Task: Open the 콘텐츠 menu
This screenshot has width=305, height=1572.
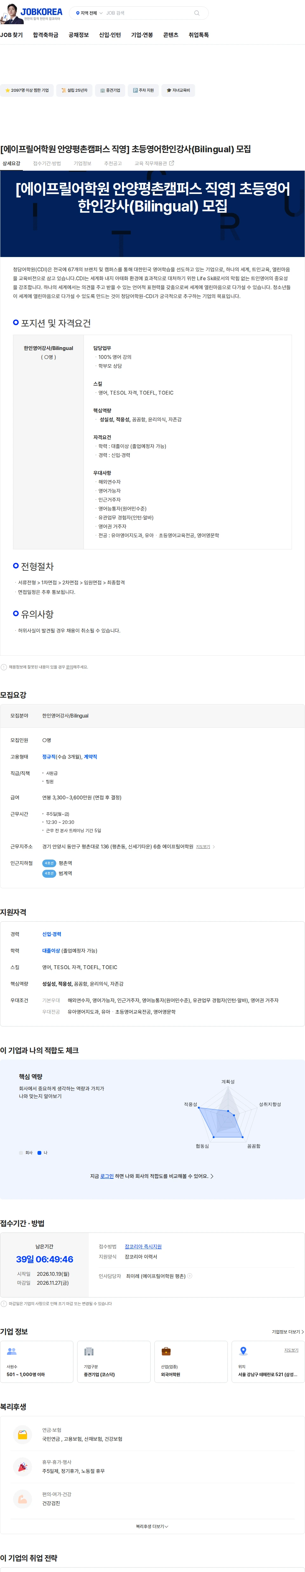Action: point(171,35)
